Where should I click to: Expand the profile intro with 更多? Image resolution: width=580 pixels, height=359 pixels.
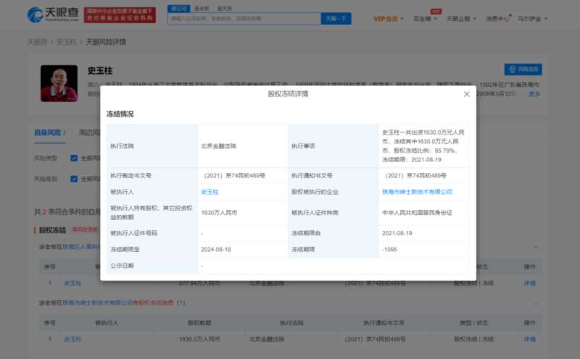click(x=534, y=94)
